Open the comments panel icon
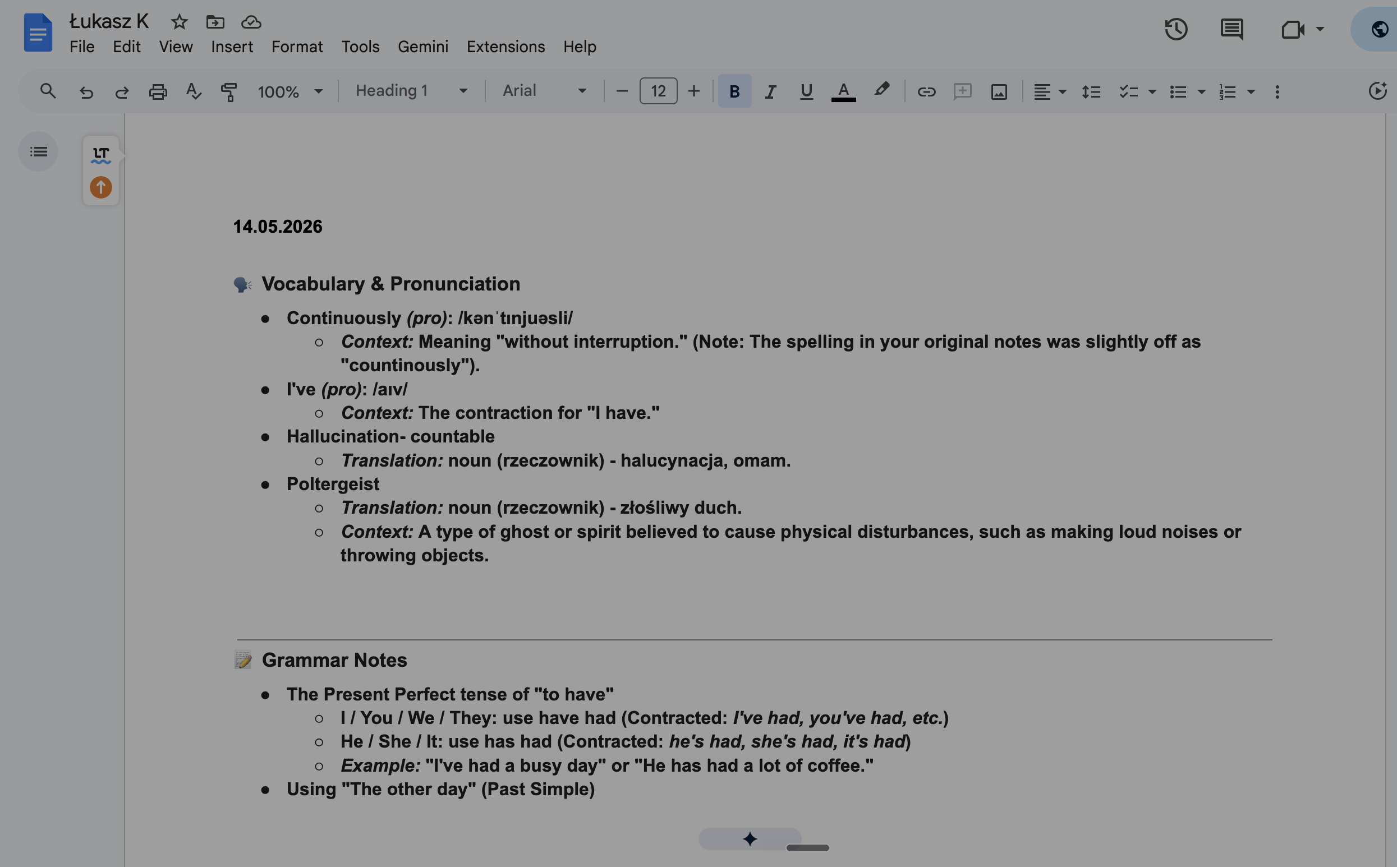1397x867 pixels. click(1231, 29)
